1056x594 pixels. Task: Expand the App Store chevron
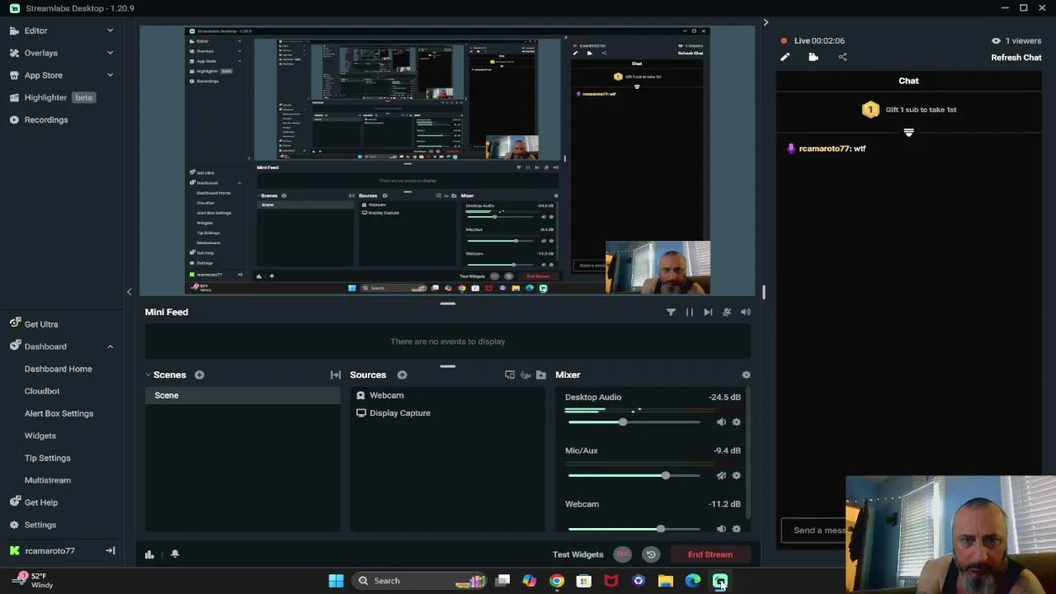110,75
